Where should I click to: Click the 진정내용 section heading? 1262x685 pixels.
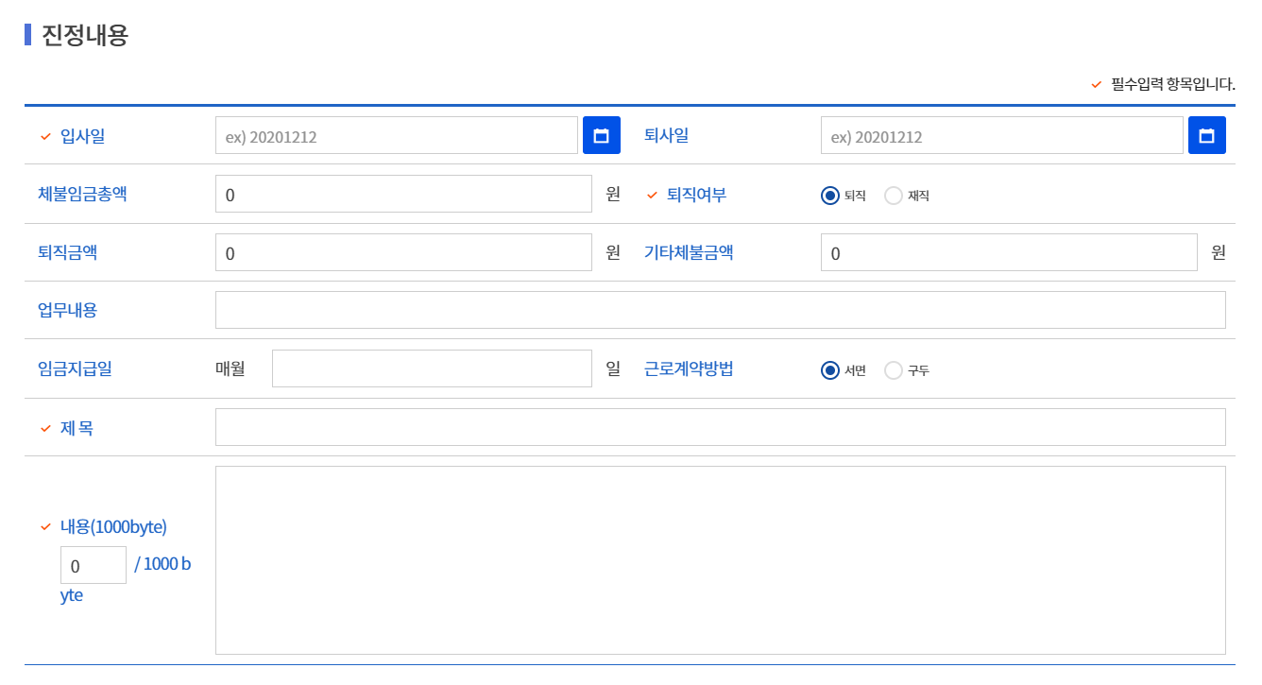click(85, 35)
